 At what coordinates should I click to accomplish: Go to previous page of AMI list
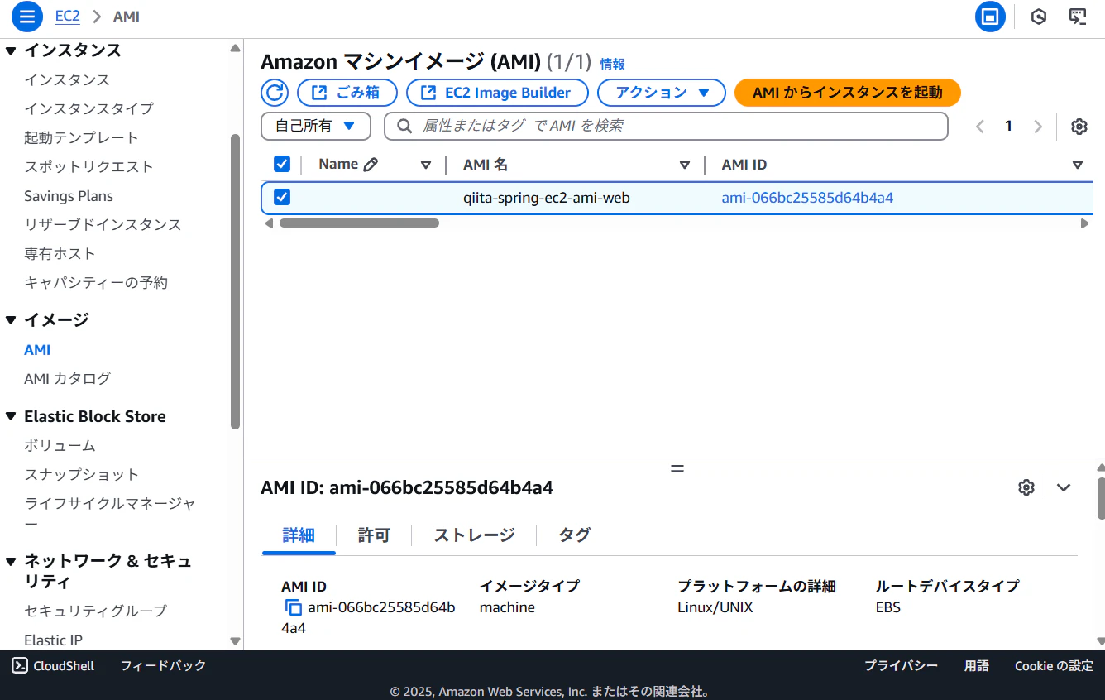click(980, 126)
